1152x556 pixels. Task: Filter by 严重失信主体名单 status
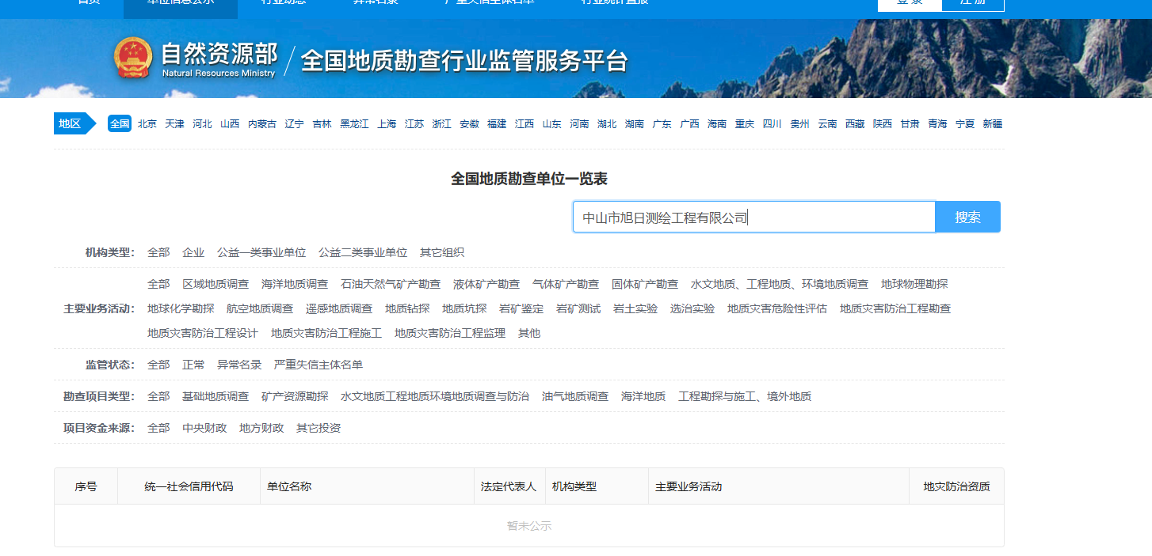click(x=319, y=365)
